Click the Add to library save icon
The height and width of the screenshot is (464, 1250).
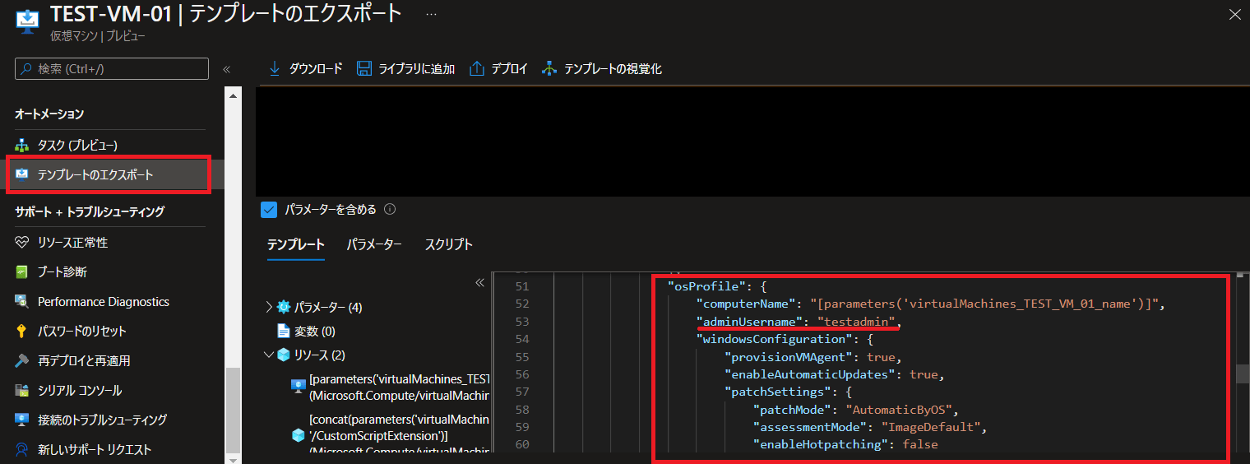363,69
